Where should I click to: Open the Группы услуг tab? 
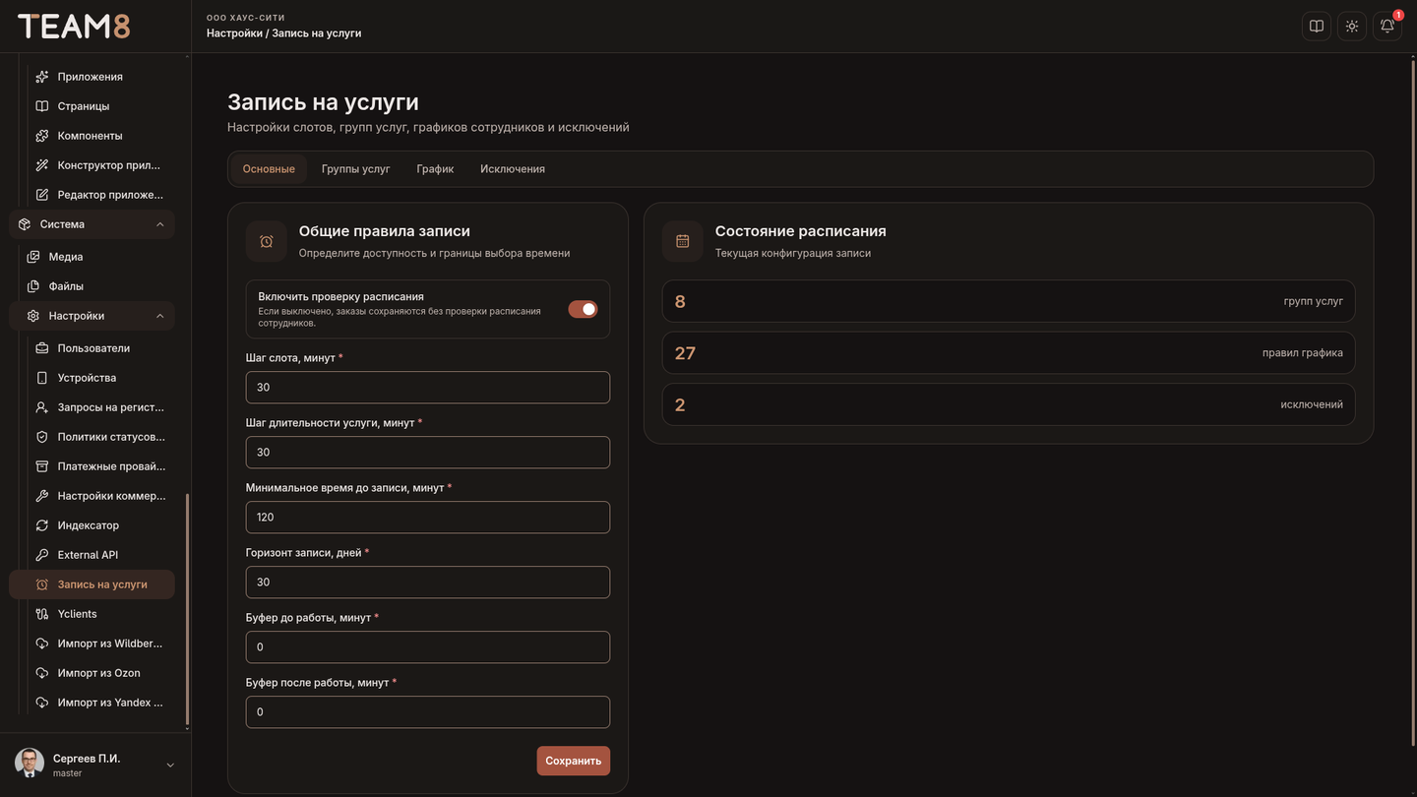click(356, 169)
